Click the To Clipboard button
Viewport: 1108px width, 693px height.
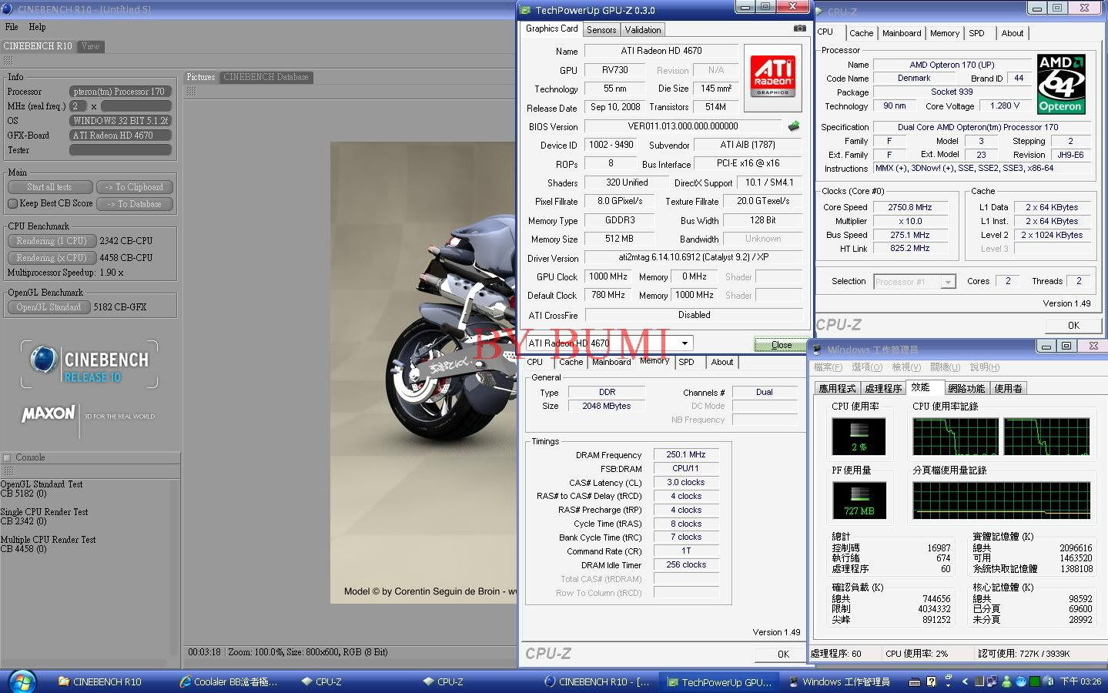[x=135, y=187]
